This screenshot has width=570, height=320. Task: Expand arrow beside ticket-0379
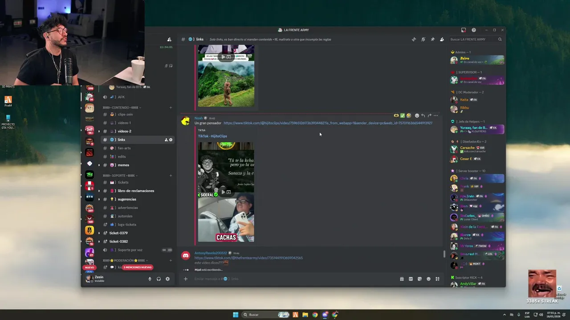click(x=99, y=233)
